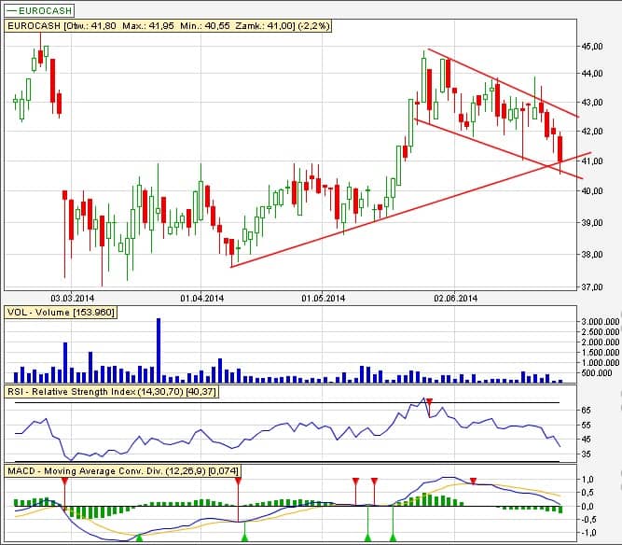
Task: Jump to the 02.06.2014 date label
Action: (x=455, y=299)
